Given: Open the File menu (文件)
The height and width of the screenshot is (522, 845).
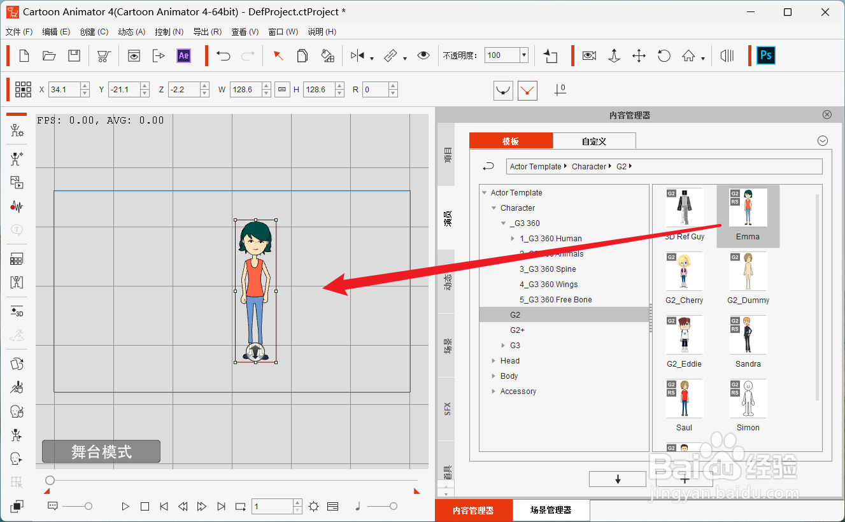Looking at the screenshot, I should 19,32.
